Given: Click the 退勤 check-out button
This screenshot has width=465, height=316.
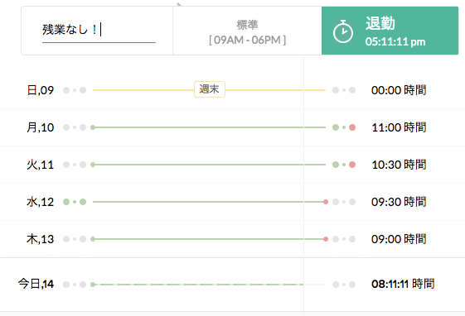Looking at the screenshot, I should pos(390,31).
